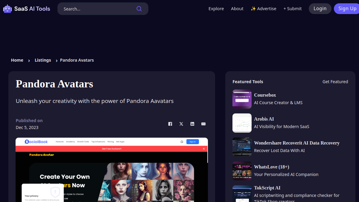Close the red Get Free Avatars banner

click(x=204, y=149)
